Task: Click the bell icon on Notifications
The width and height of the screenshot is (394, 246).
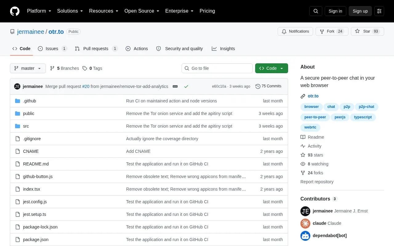Action: click(x=284, y=31)
